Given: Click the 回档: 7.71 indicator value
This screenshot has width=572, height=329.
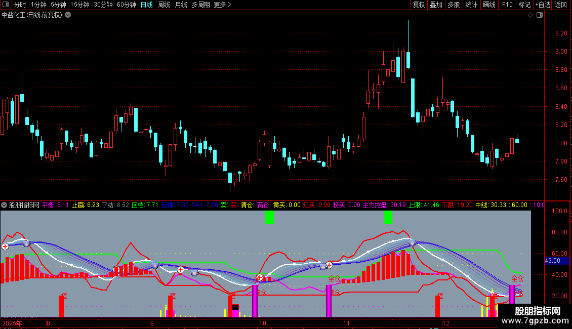Looking at the screenshot, I should coord(145,205).
